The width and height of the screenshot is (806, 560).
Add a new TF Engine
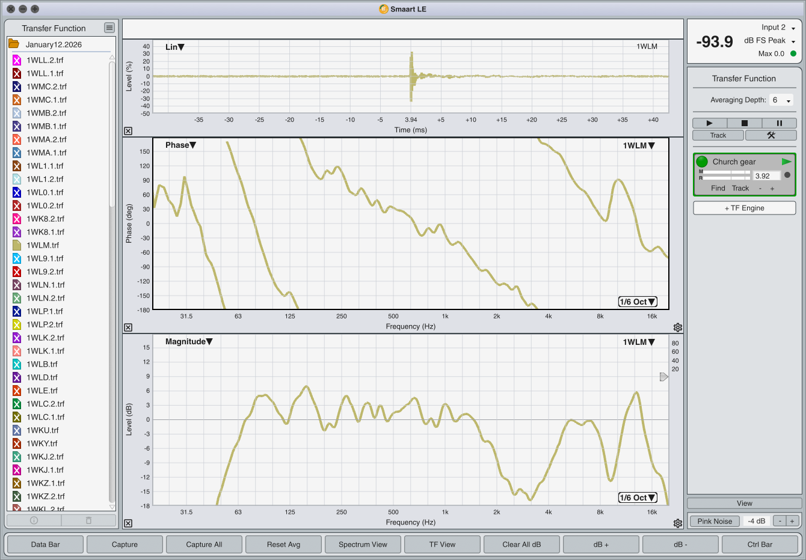pyautogui.click(x=744, y=208)
